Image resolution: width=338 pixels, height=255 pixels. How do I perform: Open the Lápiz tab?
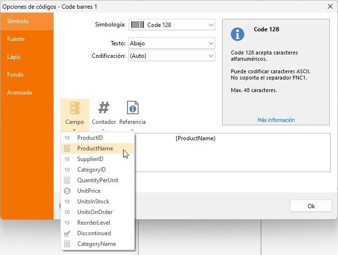(x=14, y=57)
